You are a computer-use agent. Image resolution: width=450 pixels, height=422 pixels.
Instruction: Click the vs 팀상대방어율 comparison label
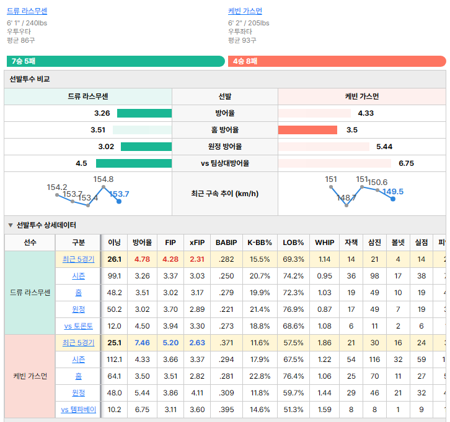coord(225,163)
